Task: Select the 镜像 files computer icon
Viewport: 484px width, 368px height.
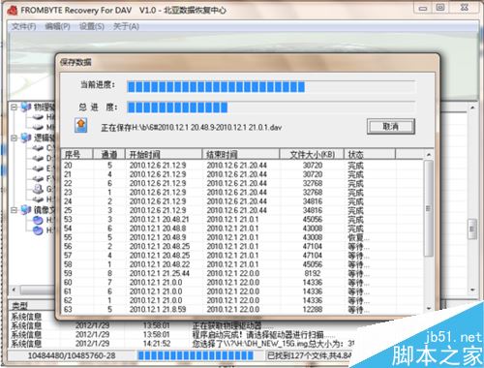Action: coord(26,210)
